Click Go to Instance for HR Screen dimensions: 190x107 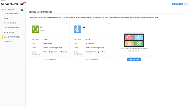[x=92, y=60]
